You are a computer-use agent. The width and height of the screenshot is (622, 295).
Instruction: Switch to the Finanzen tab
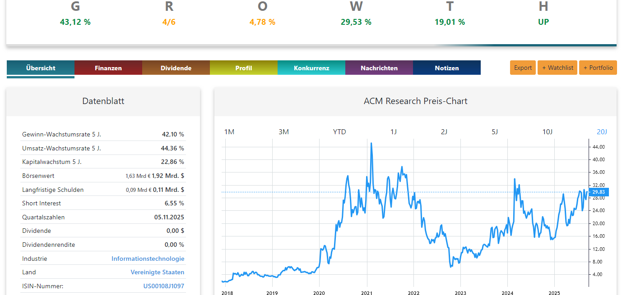(x=108, y=68)
